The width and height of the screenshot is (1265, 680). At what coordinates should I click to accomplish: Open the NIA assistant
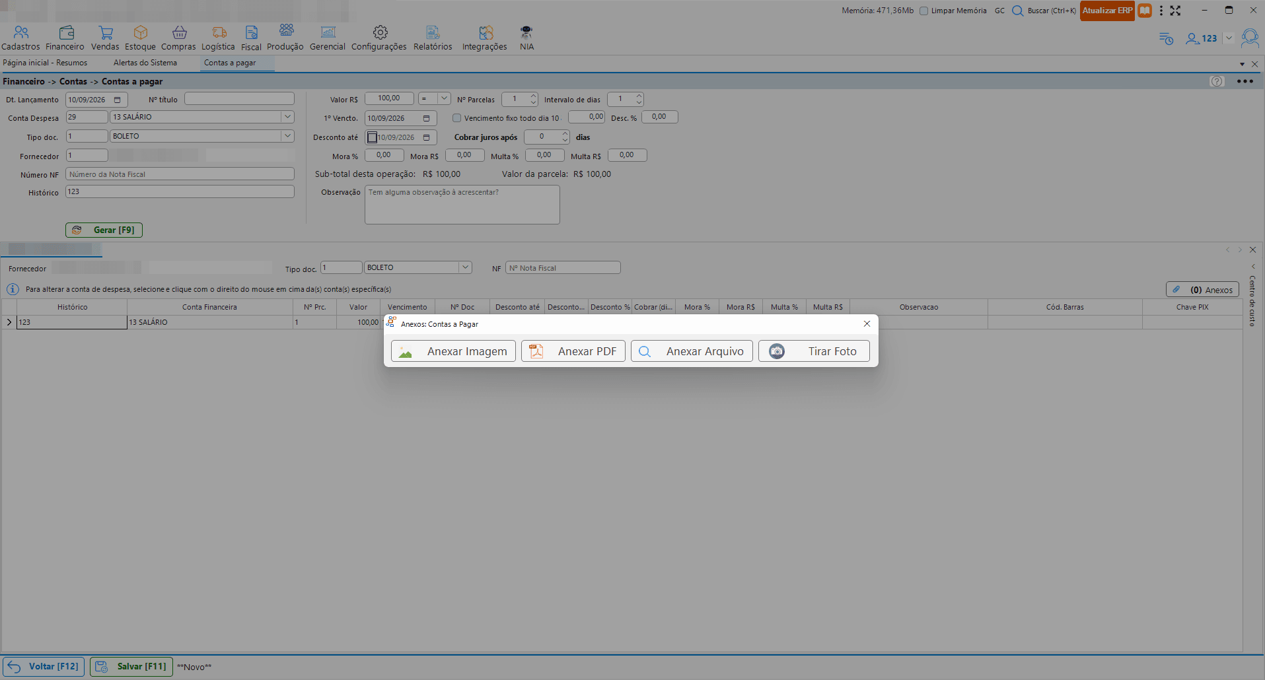[526, 38]
